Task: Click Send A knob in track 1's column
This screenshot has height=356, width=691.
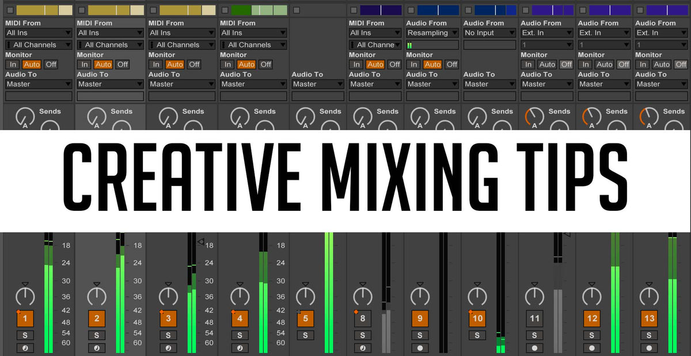Action: [x=25, y=118]
